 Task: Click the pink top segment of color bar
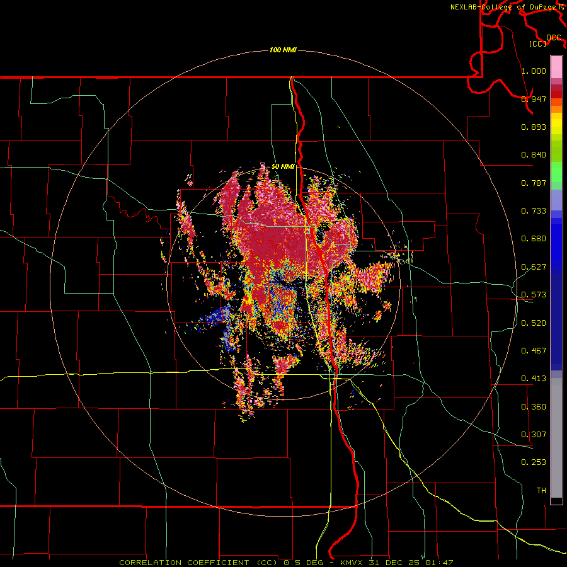tap(556, 67)
